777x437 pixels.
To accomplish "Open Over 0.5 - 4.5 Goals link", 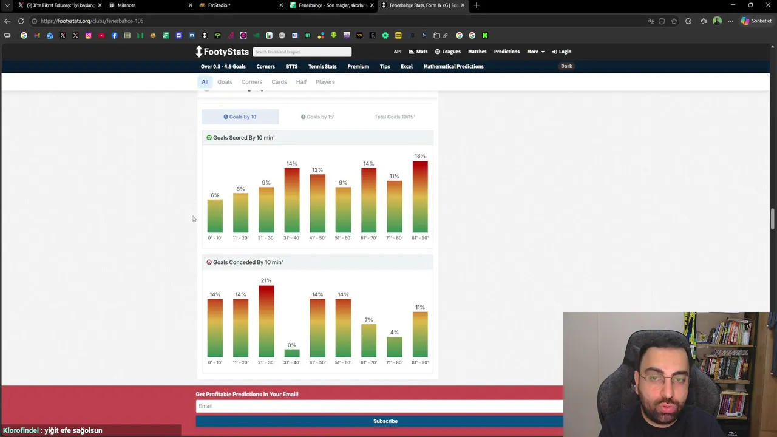I will click(x=223, y=66).
